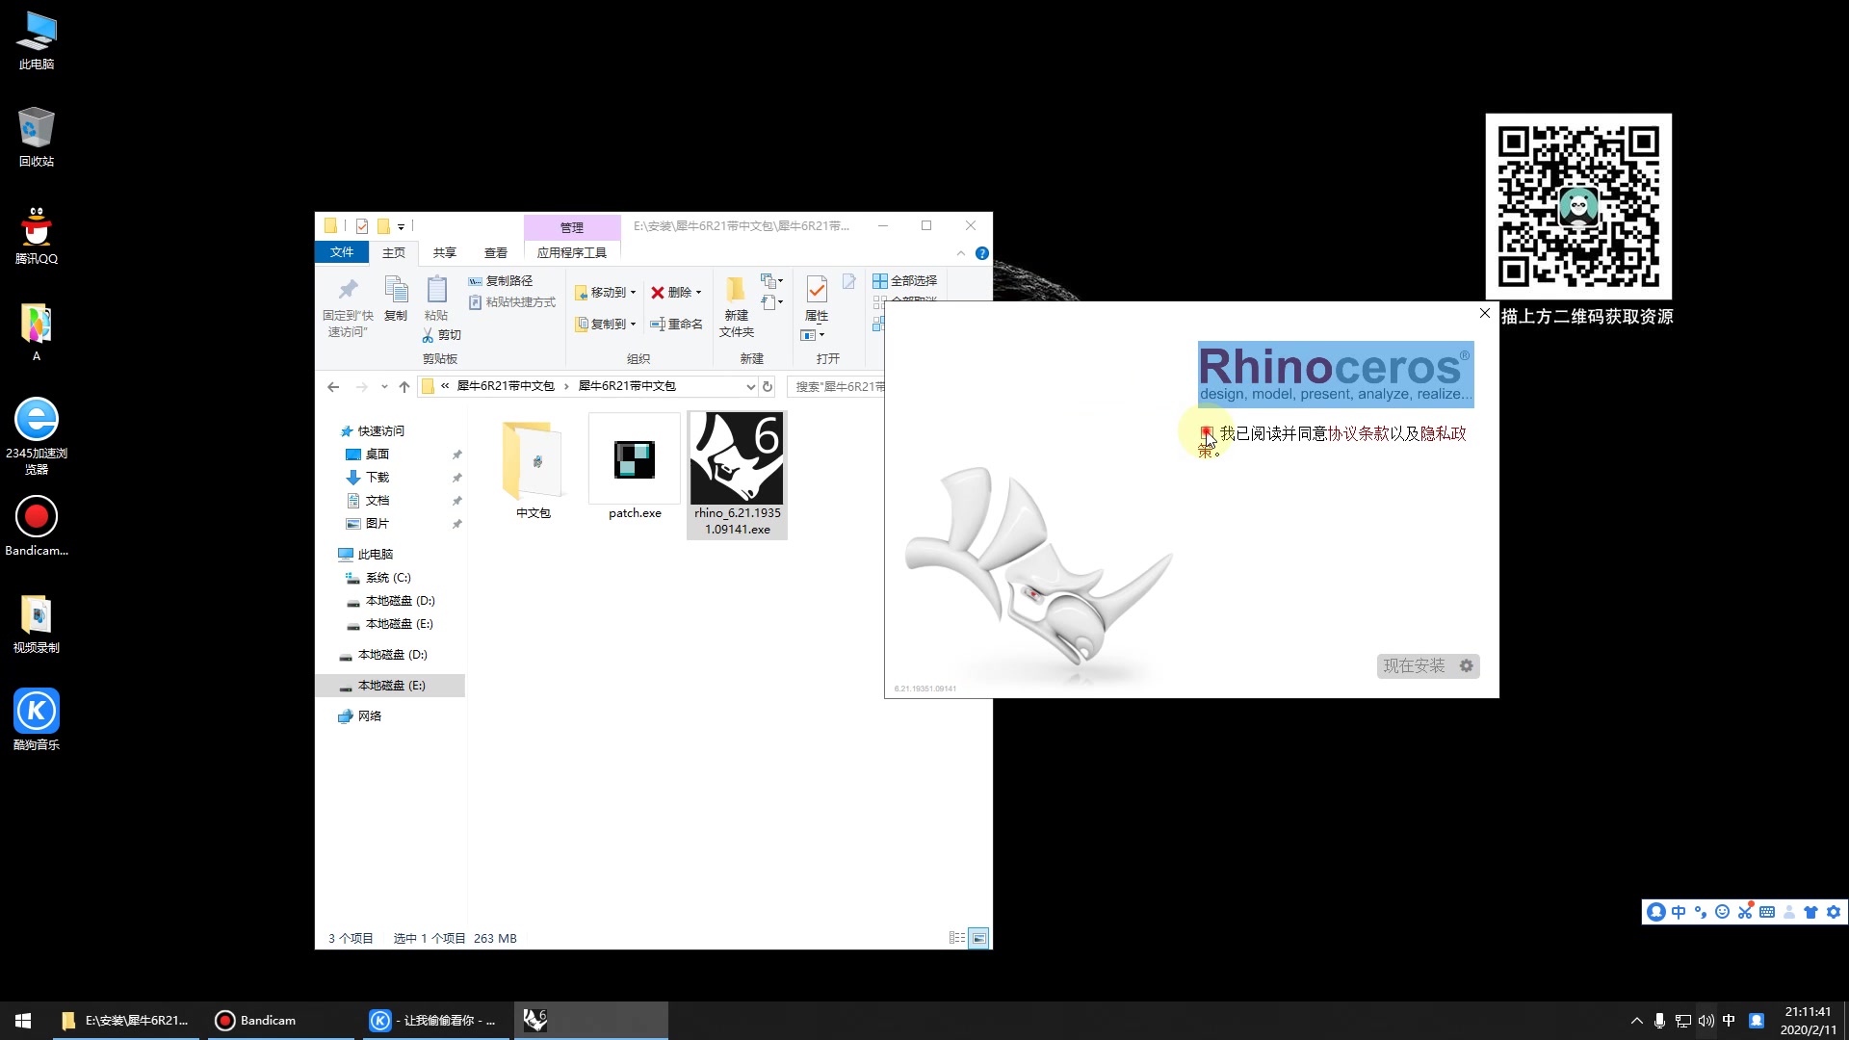Select 此电脑 in the navigation pane
This screenshot has width=1849, height=1040.
[x=366, y=554]
